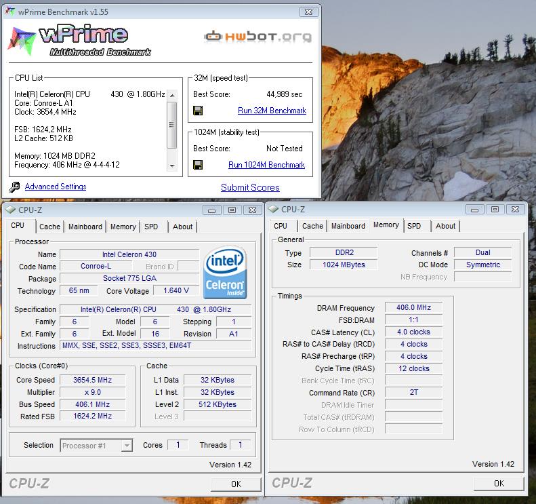Click the Core Voltage 1.640 V value
Viewport: 536px width, 504px height.
point(176,290)
